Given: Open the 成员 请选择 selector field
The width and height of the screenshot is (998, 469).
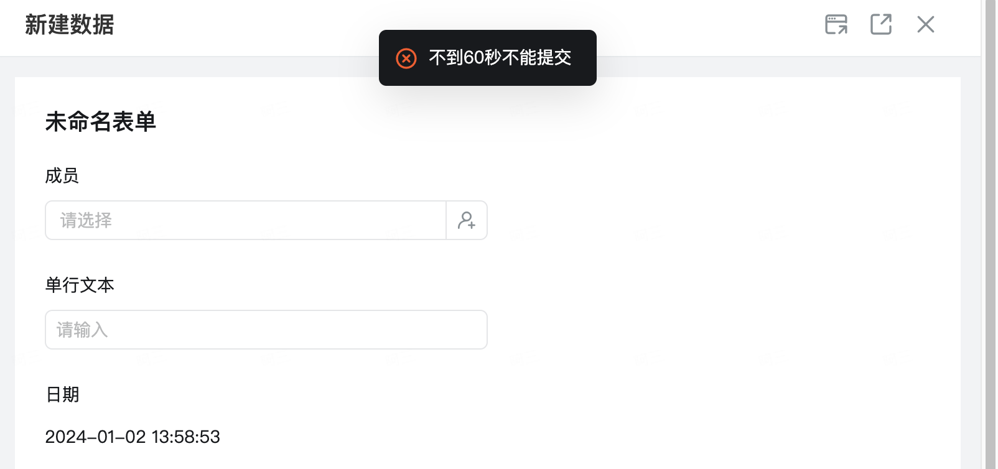Looking at the screenshot, I should pos(246,220).
